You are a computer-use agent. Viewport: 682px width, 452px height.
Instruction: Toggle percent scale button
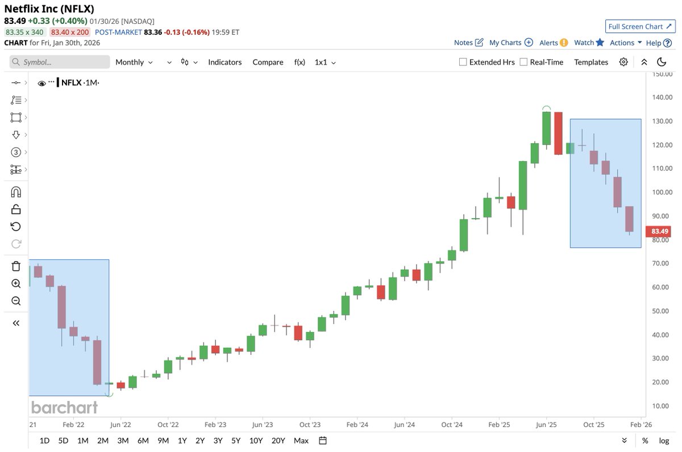645,440
